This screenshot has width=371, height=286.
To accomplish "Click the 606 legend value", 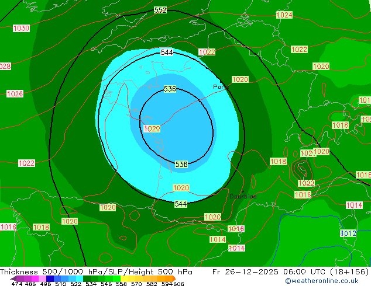I will [178, 284].
